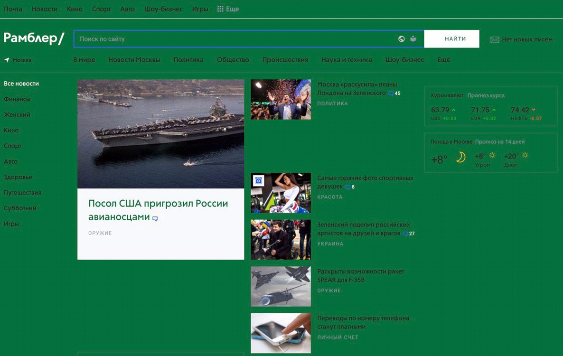Open Кино in sidebar
The width and height of the screenshot is (563, 356).
pyautogui.click(x=11, y=130)
